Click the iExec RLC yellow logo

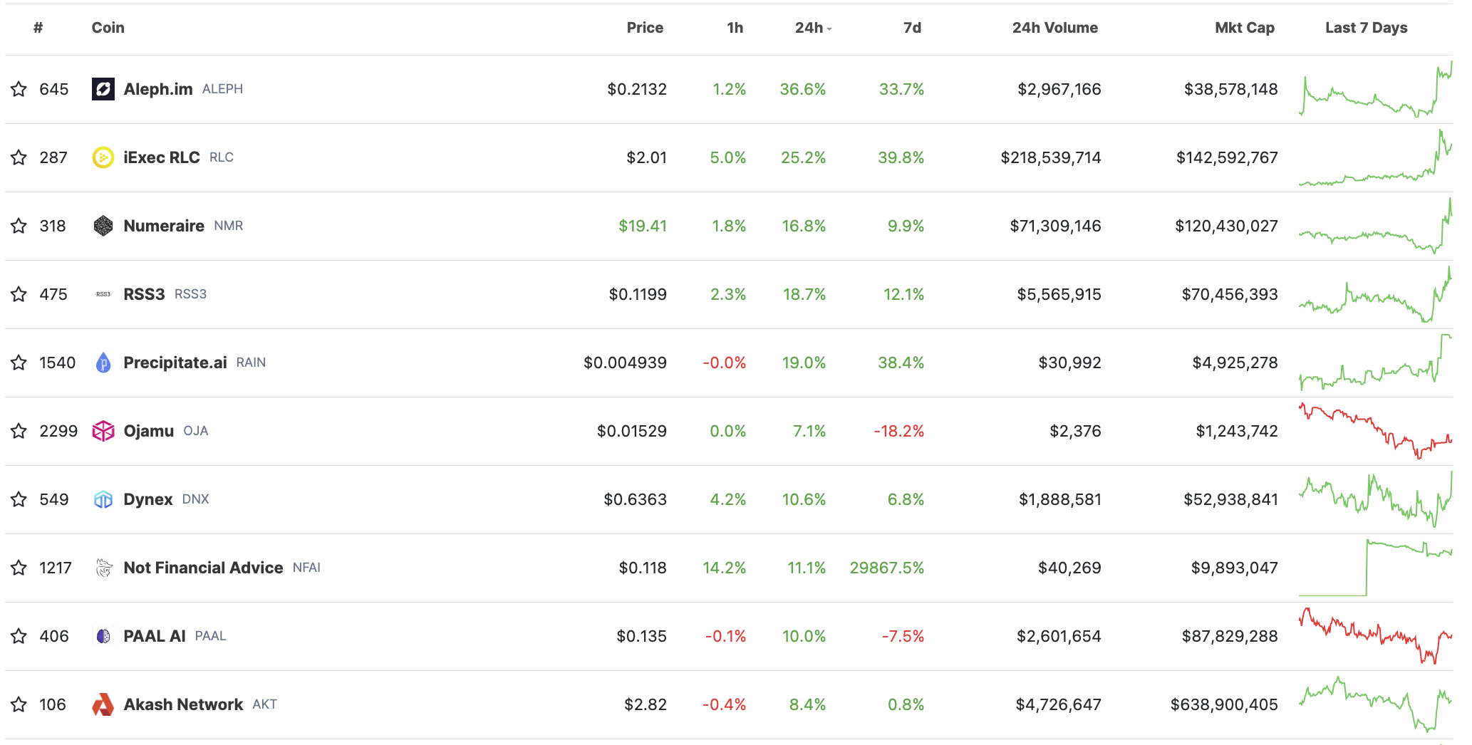point(103,157)
